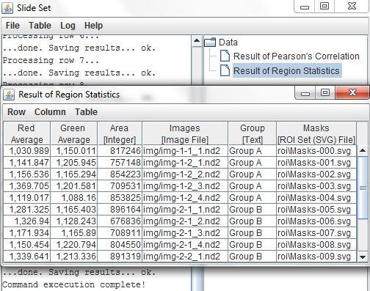Image resolution: width=370 pixels, height=291 pixels.
Task: Minimize the Slide Set window
Action: [x=305, y=7]
